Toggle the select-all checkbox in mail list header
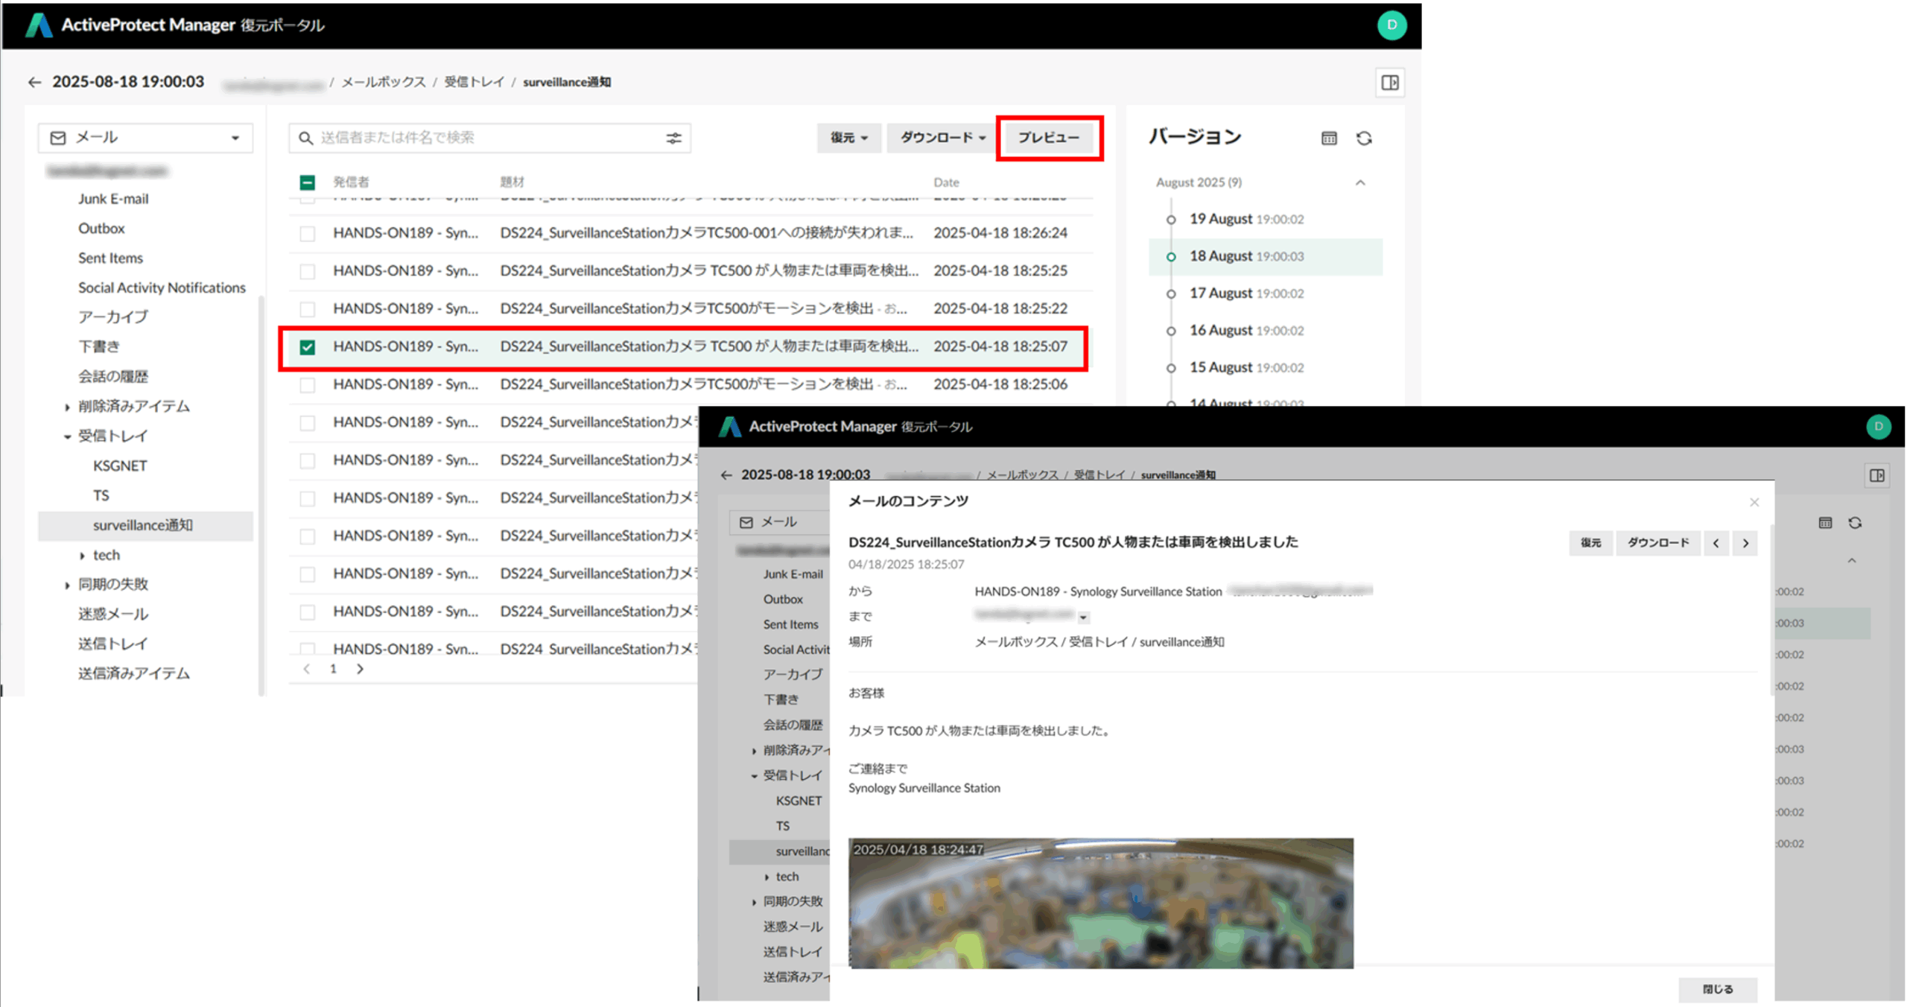Image resolution: width=1907 pixels, height=1007 pixels. coord(307,182)
